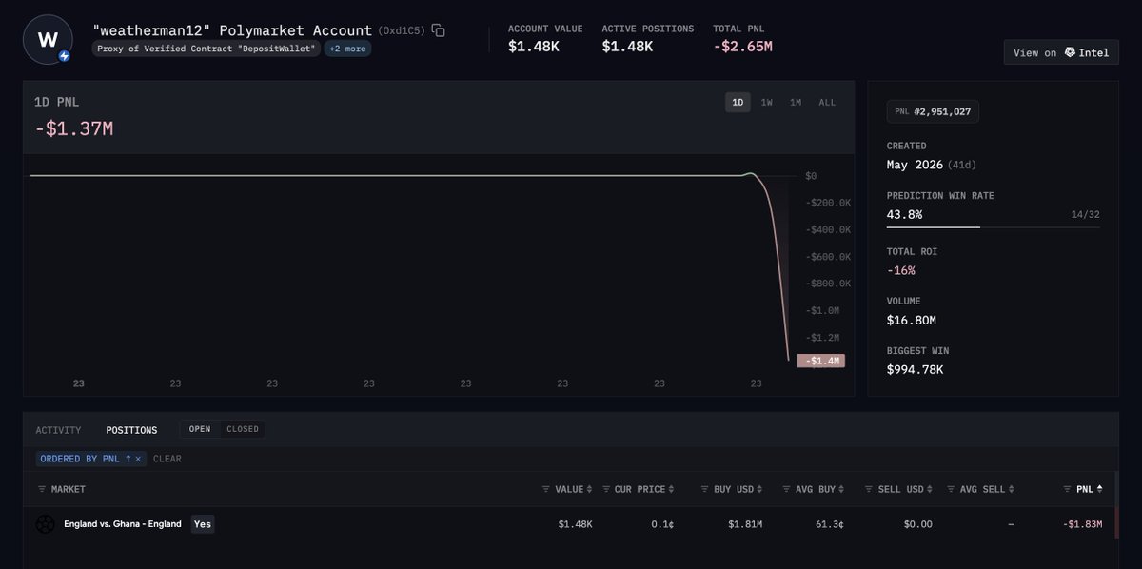The width and height of the screenshot is (1142, 569).
Task: Open the filter icon for BUY USD column
Action: pyautogui.click(x=704, y=489)
